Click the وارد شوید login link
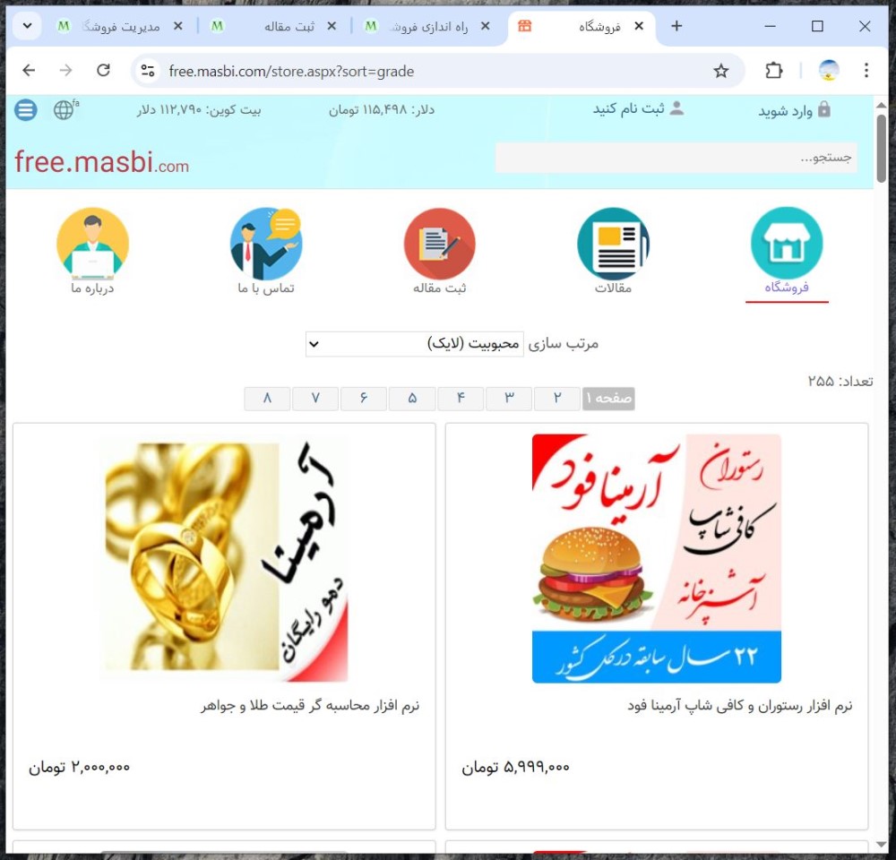This screenshot has height=860, width=896. [x=794, y=110]
